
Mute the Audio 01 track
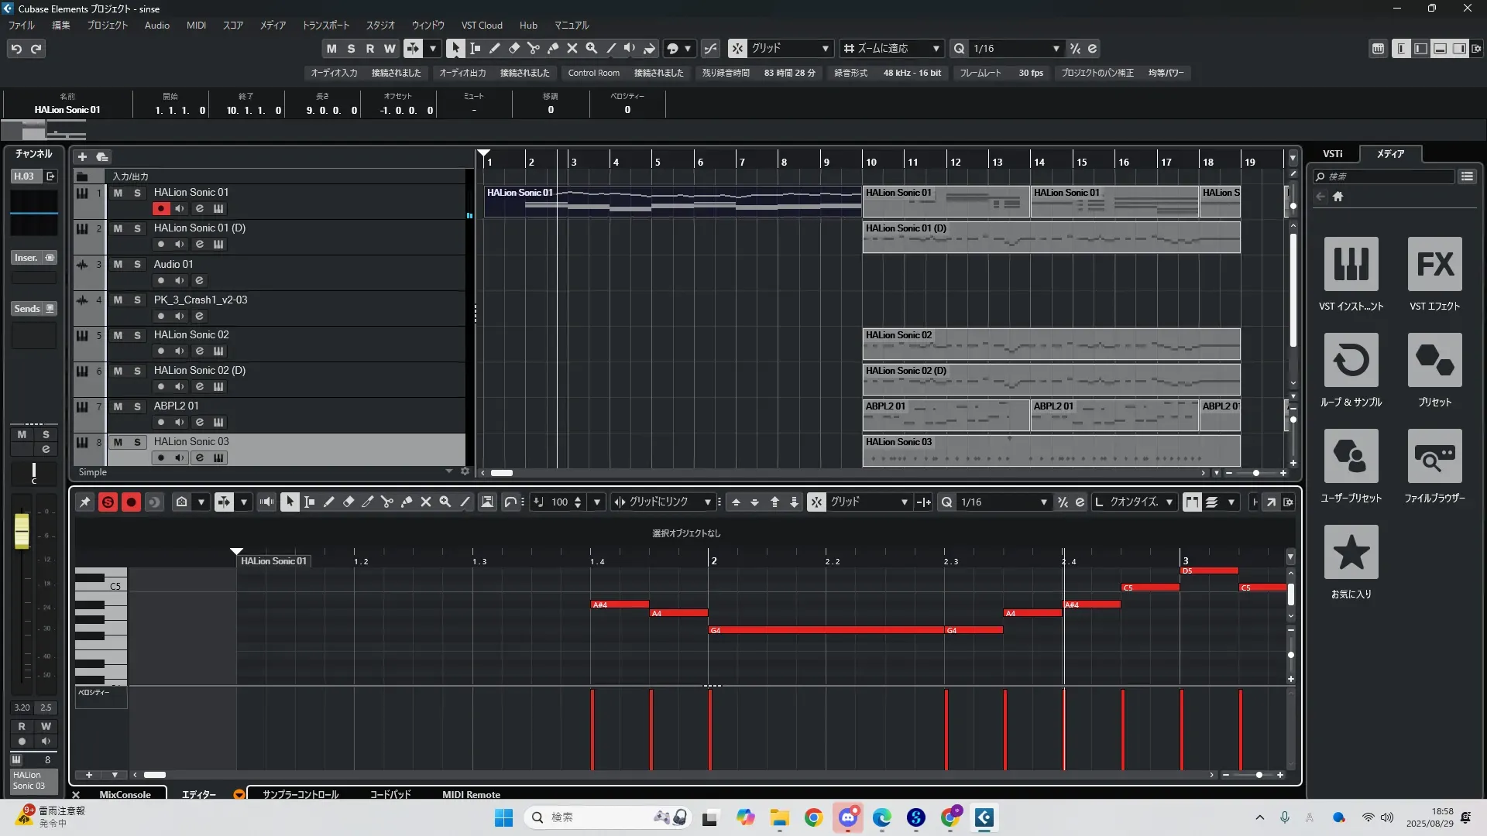click(118, 264)
